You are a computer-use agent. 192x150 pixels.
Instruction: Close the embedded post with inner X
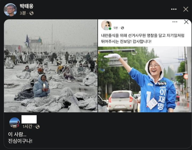tap(186, 22)
